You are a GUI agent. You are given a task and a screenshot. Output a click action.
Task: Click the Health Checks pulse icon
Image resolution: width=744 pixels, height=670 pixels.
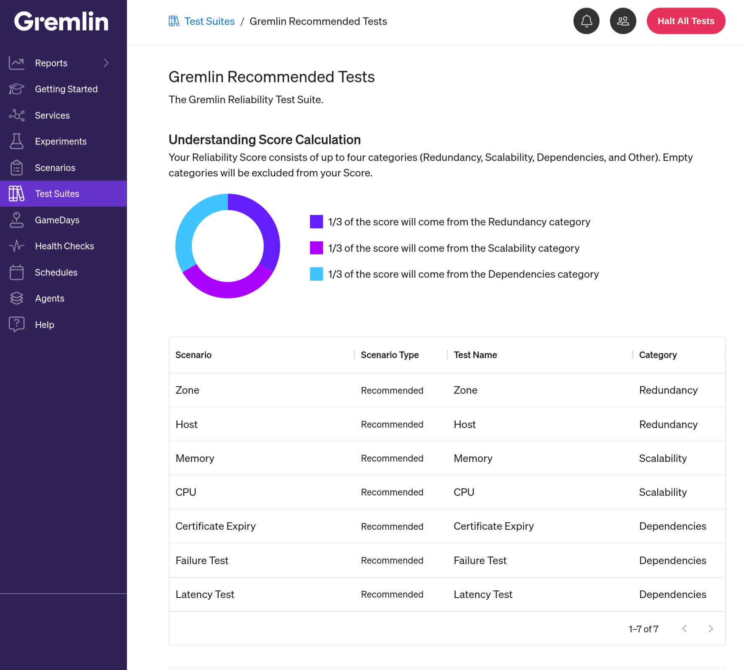(16, 246)
